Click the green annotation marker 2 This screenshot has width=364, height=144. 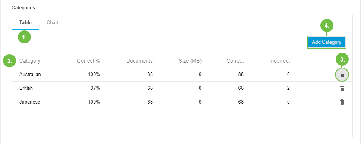(10, 61)
